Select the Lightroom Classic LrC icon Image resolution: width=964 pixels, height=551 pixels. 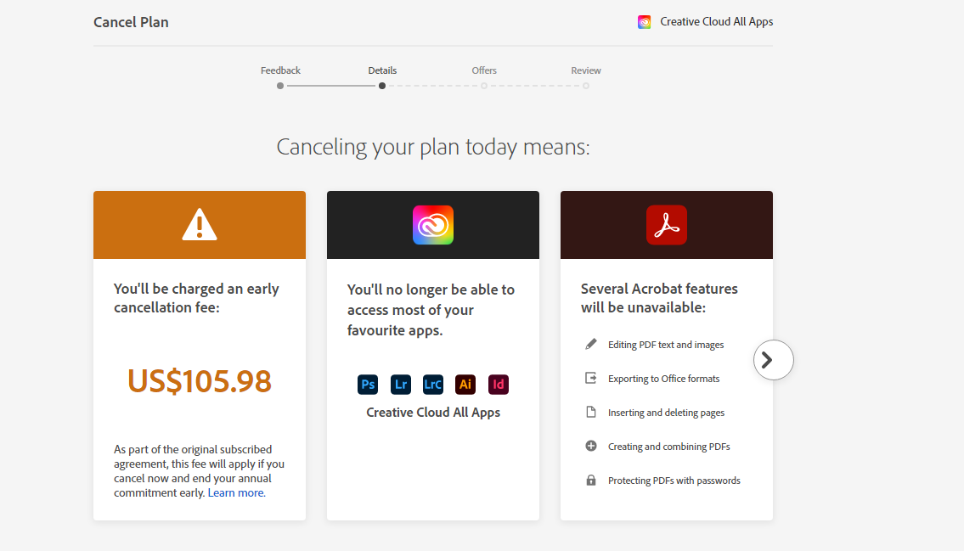pos(433,385)
